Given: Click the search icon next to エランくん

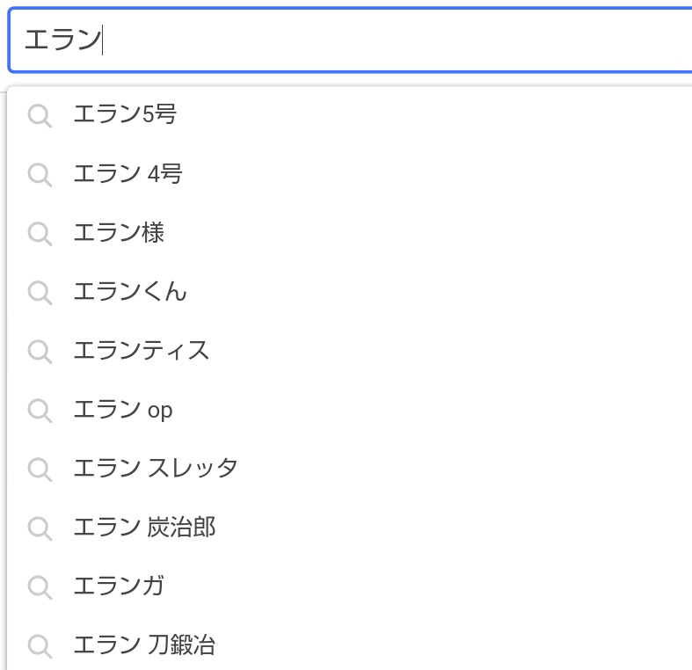Looking at the screenshot, I should click(40, 293).
